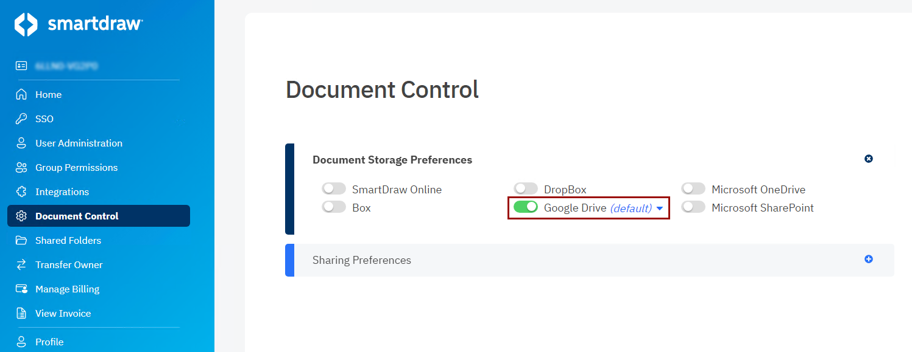Viewport: 912px width, 352px height.
Task: Collapse the Document Storage Preferences section
Action: (868, 159)
